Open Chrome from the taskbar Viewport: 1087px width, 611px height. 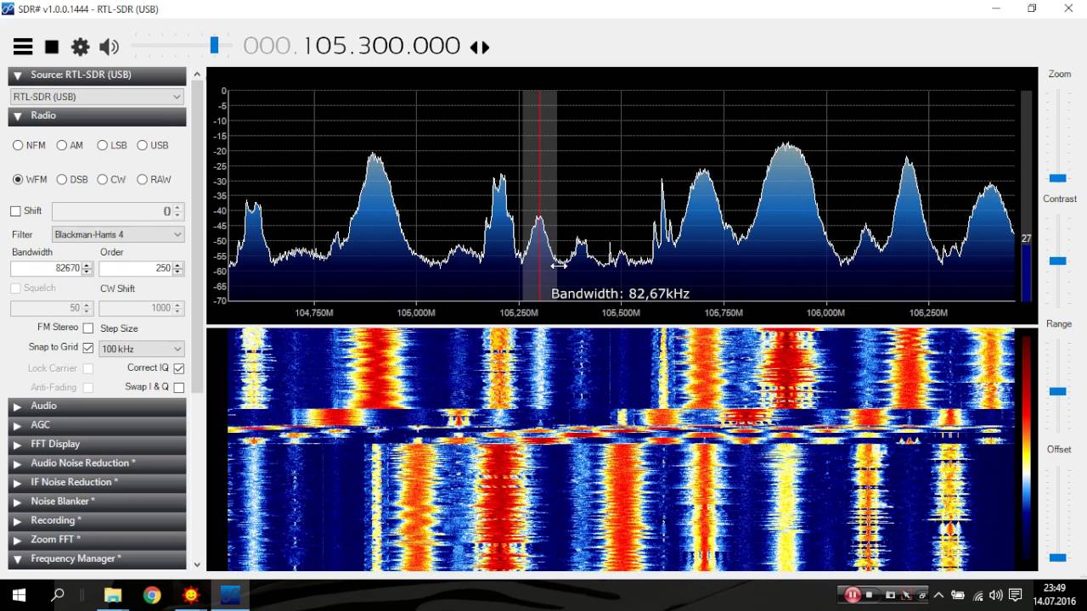tap(152, 595)
